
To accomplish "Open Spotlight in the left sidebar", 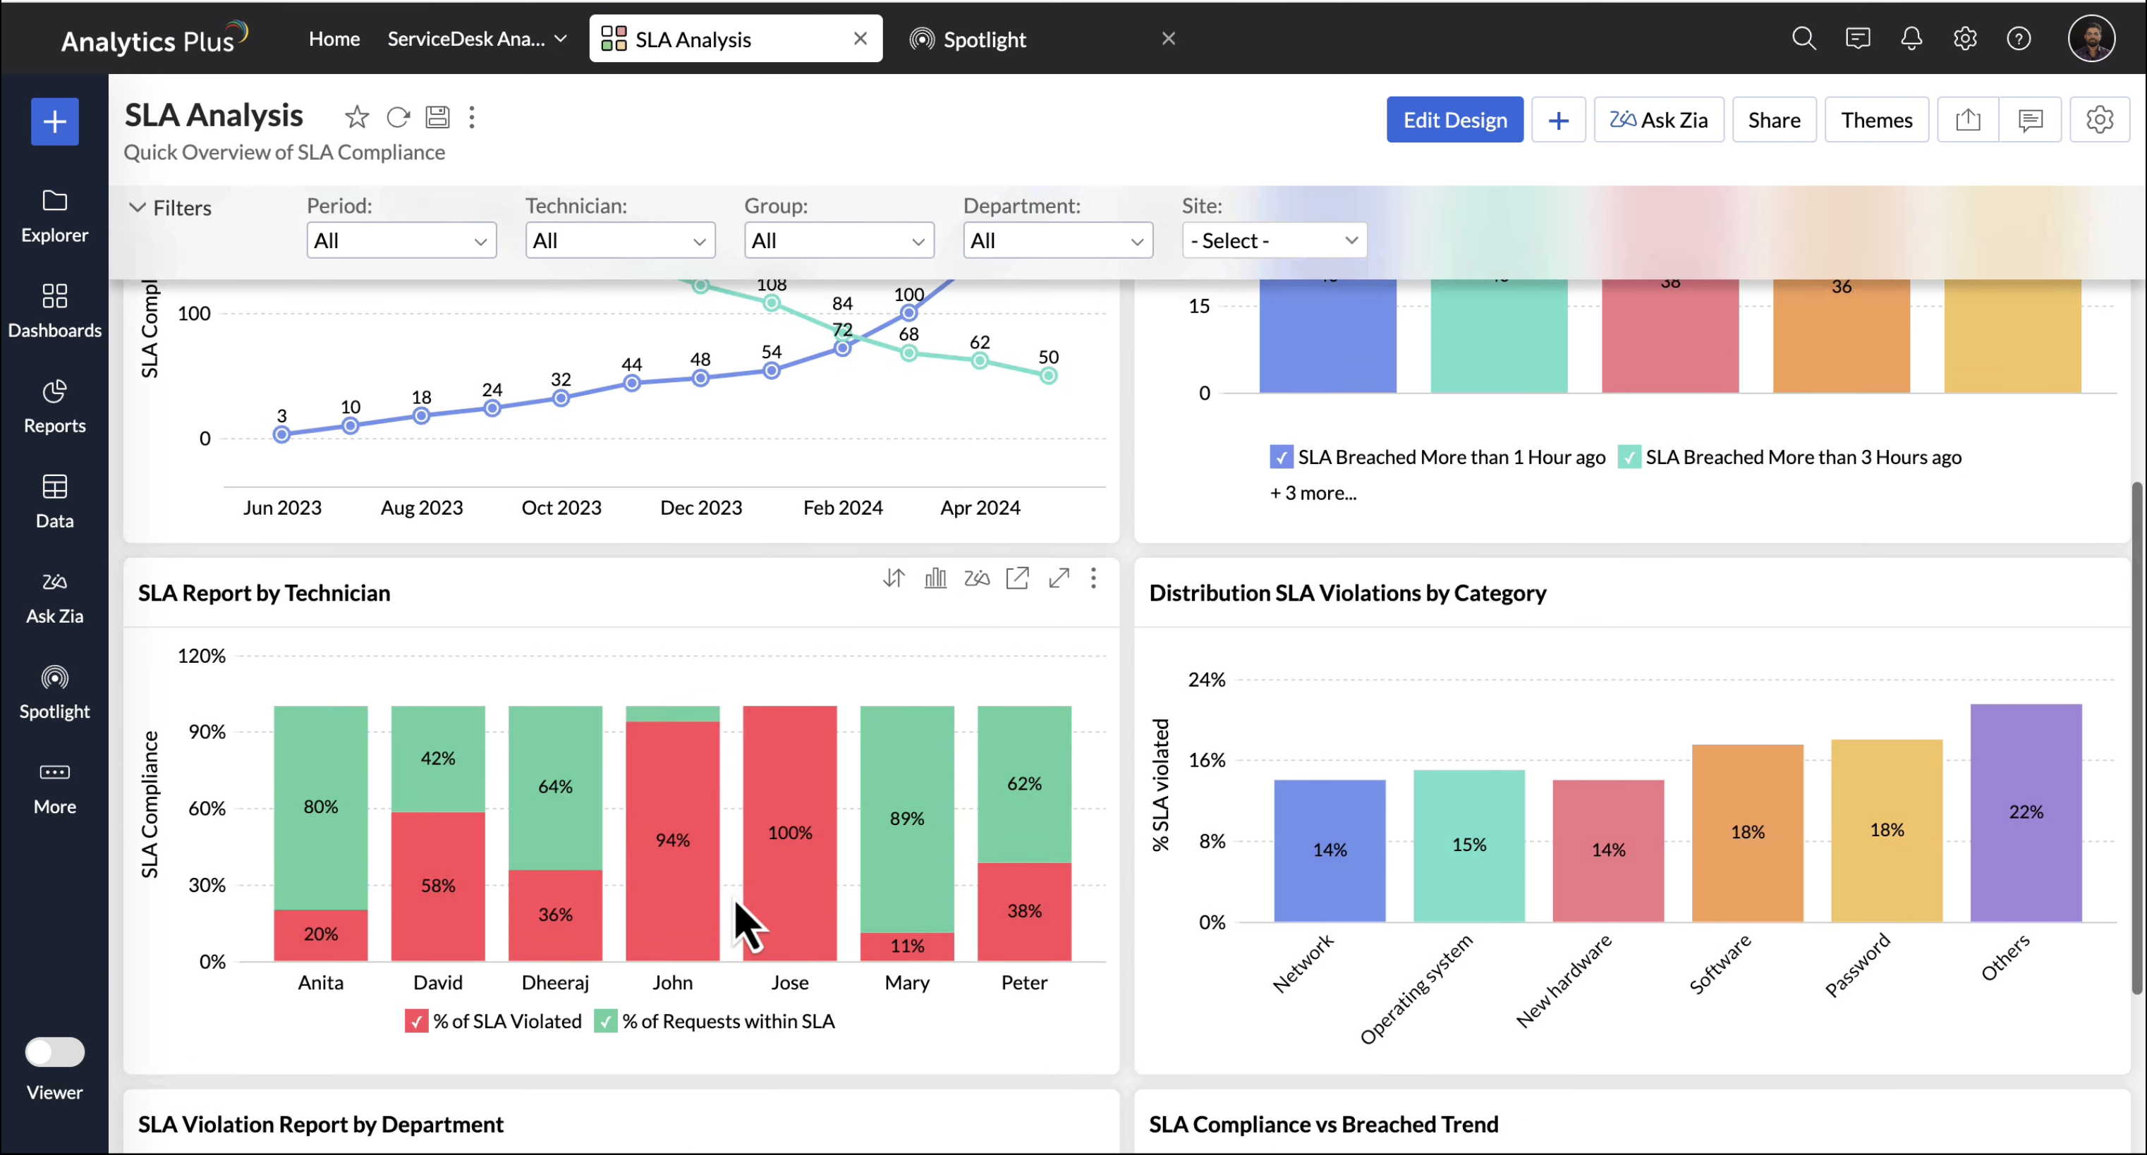I will [54, 692].
